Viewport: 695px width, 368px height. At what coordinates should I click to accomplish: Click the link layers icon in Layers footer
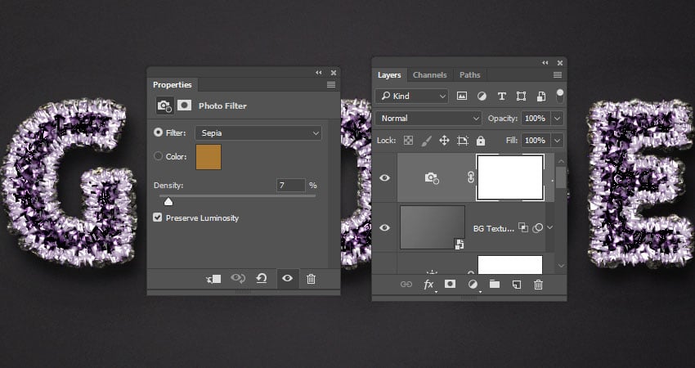pyautogui.click(x=406, y=285)
